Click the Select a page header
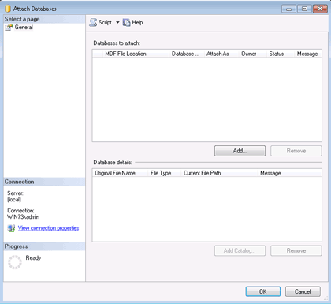Image resolution: width=331 pixels, height=304 pixels. click(44, 19)
